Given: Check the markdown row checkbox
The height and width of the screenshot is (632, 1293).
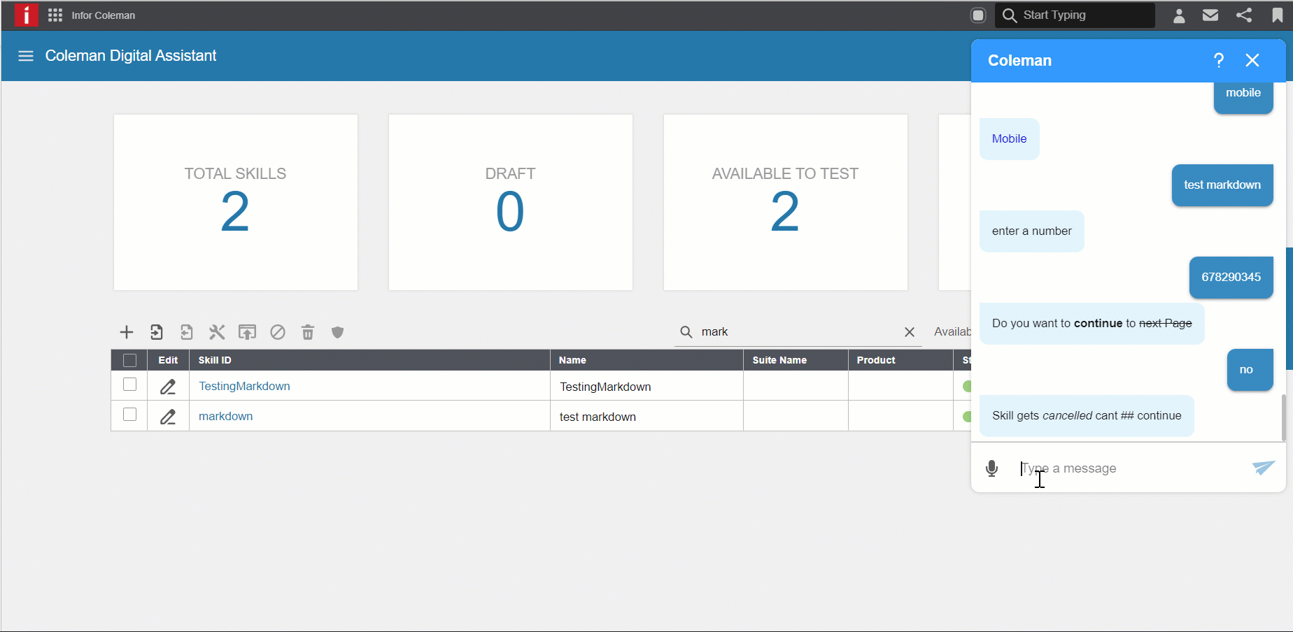Looking at the screenshot, I should (129, 415).
